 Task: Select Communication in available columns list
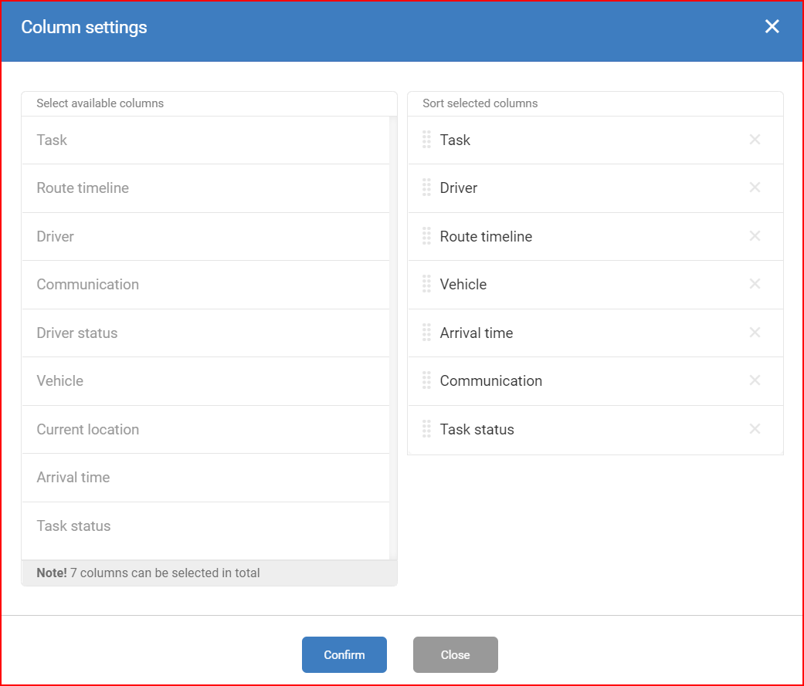pos(205,284)
